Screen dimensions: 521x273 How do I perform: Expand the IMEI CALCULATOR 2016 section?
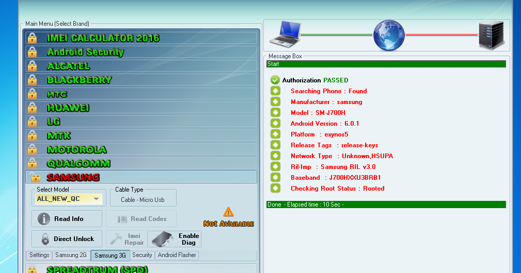(x=141, y=38)
